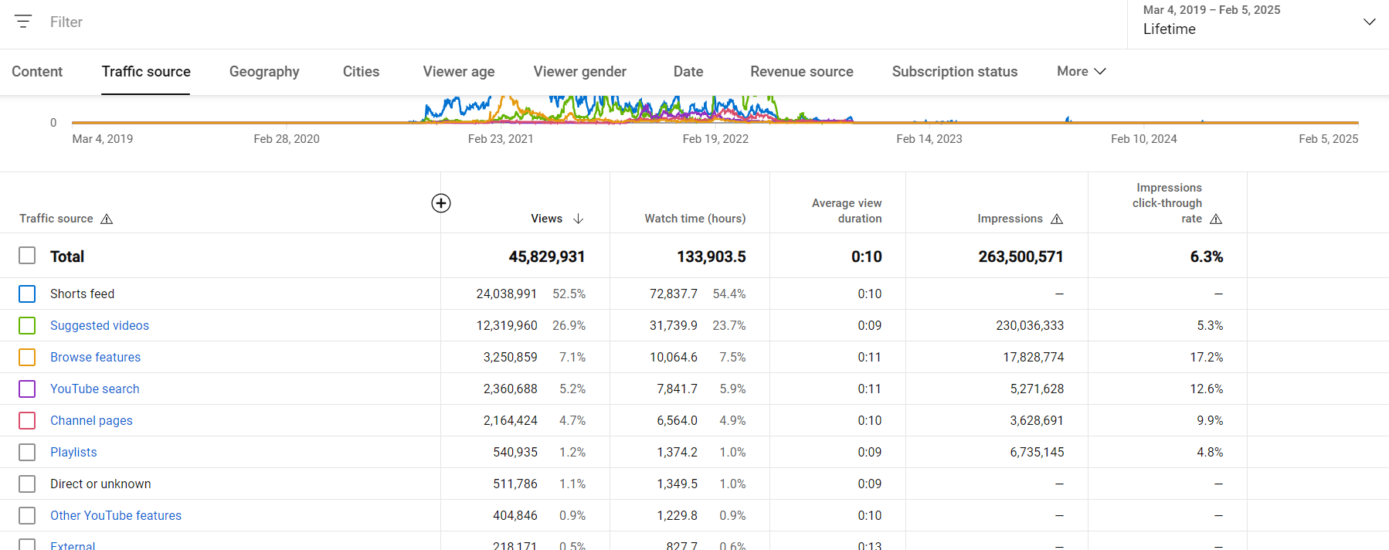Open the Channel pages link
The height and width of the screenshot is (550, 1389).
pyautogui.click(x=91, y=421)
